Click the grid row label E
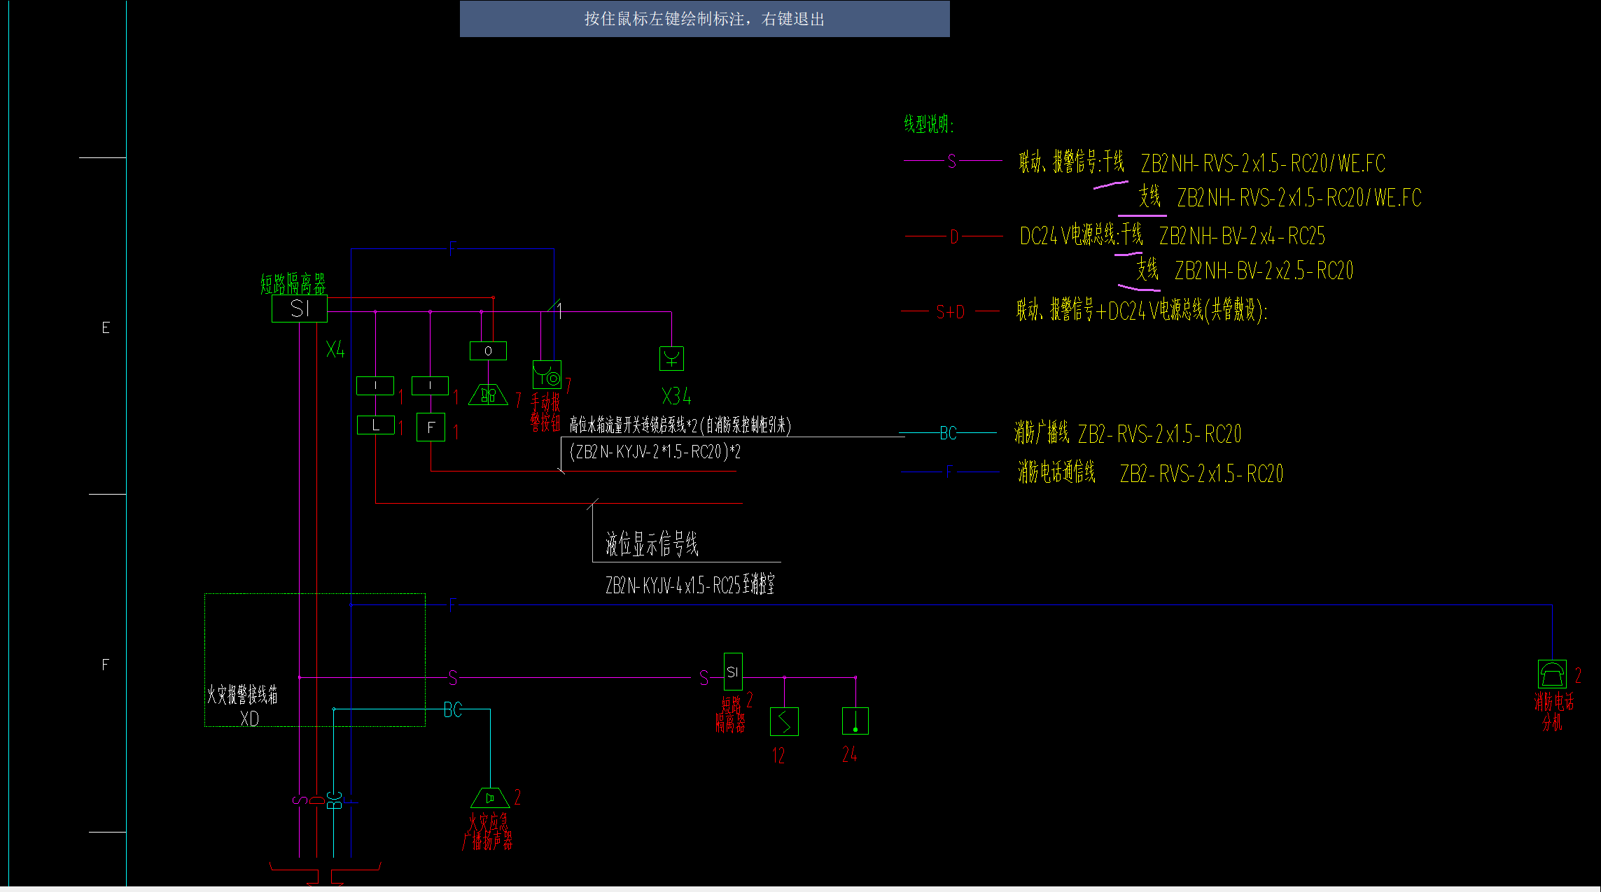Screen dimensions: 1601x892 point(106,327)
